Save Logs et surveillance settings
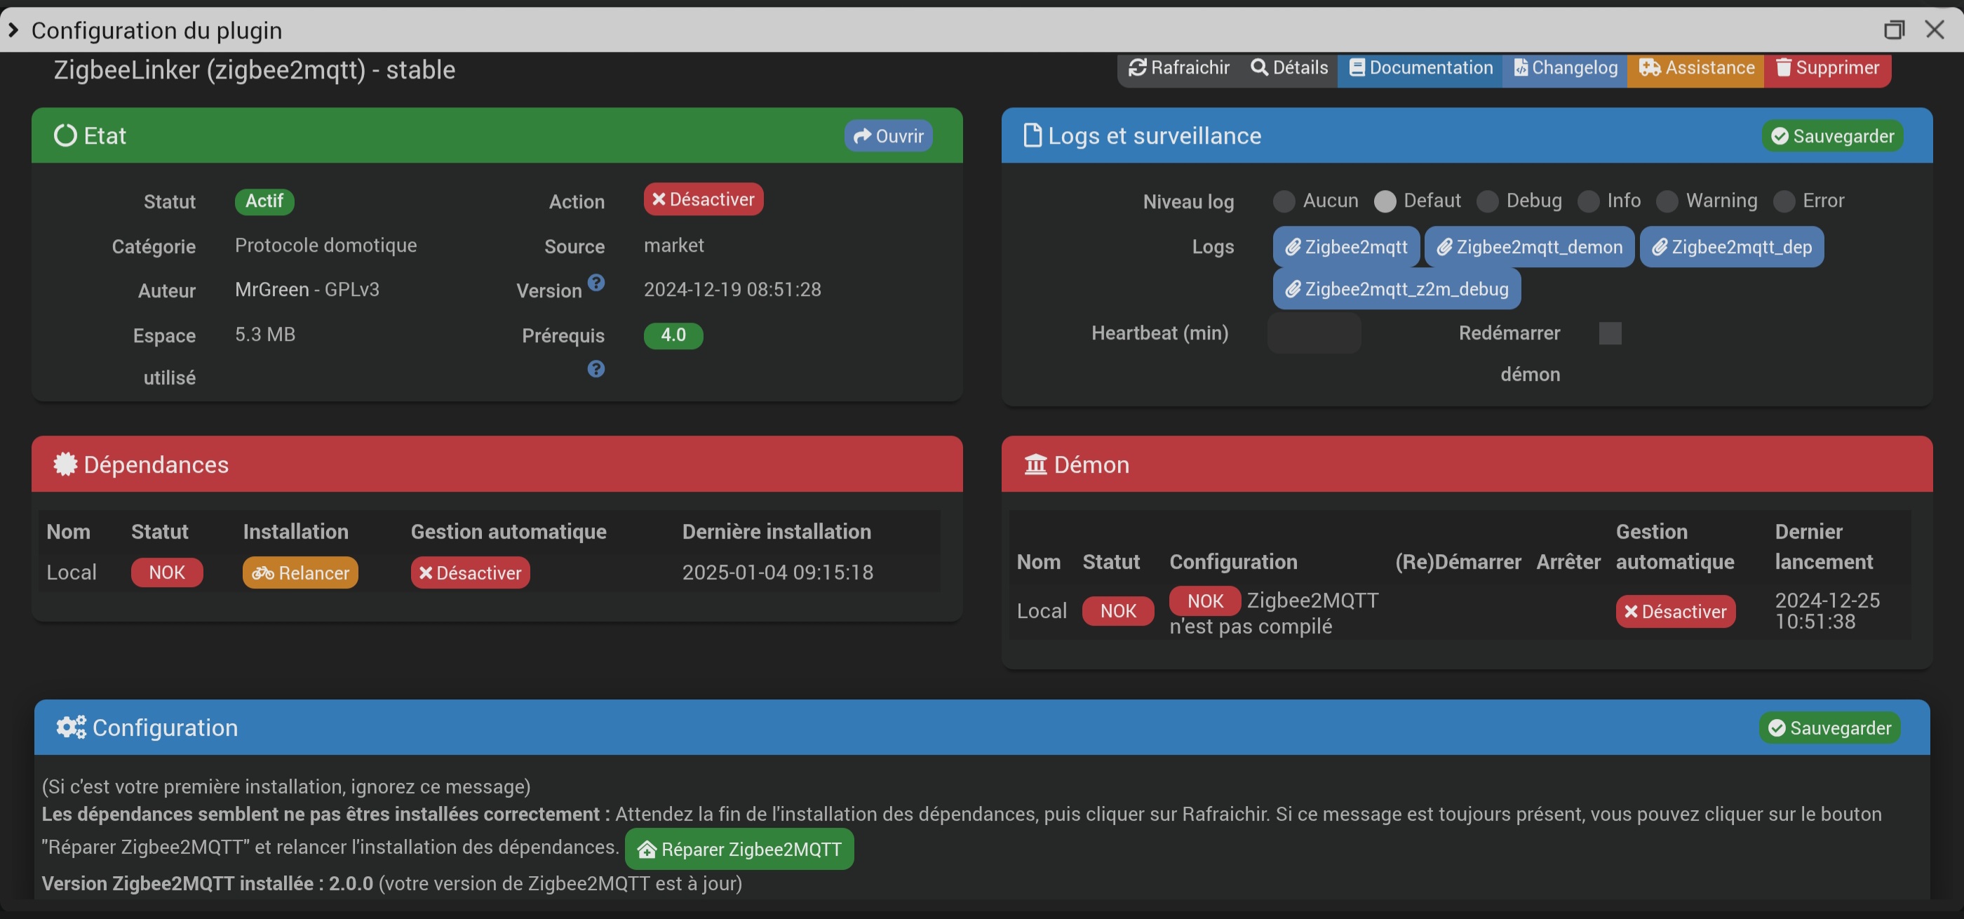Screen dimensions: 1964x919 click(x=1832, y=136)
